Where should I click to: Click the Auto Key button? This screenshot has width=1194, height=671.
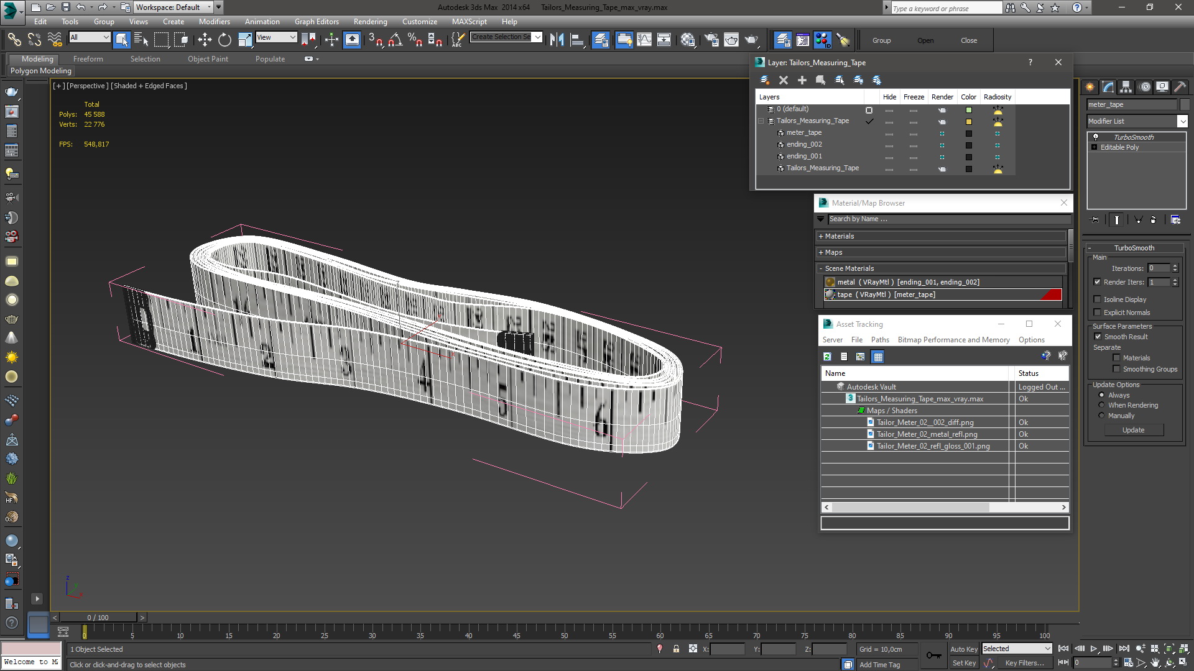pyautogui.click(x=964, y=649)
